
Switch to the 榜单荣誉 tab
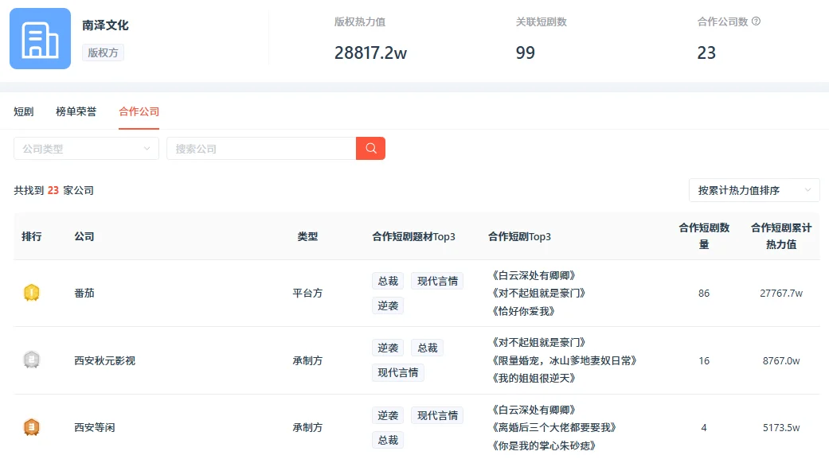point(75,112)
